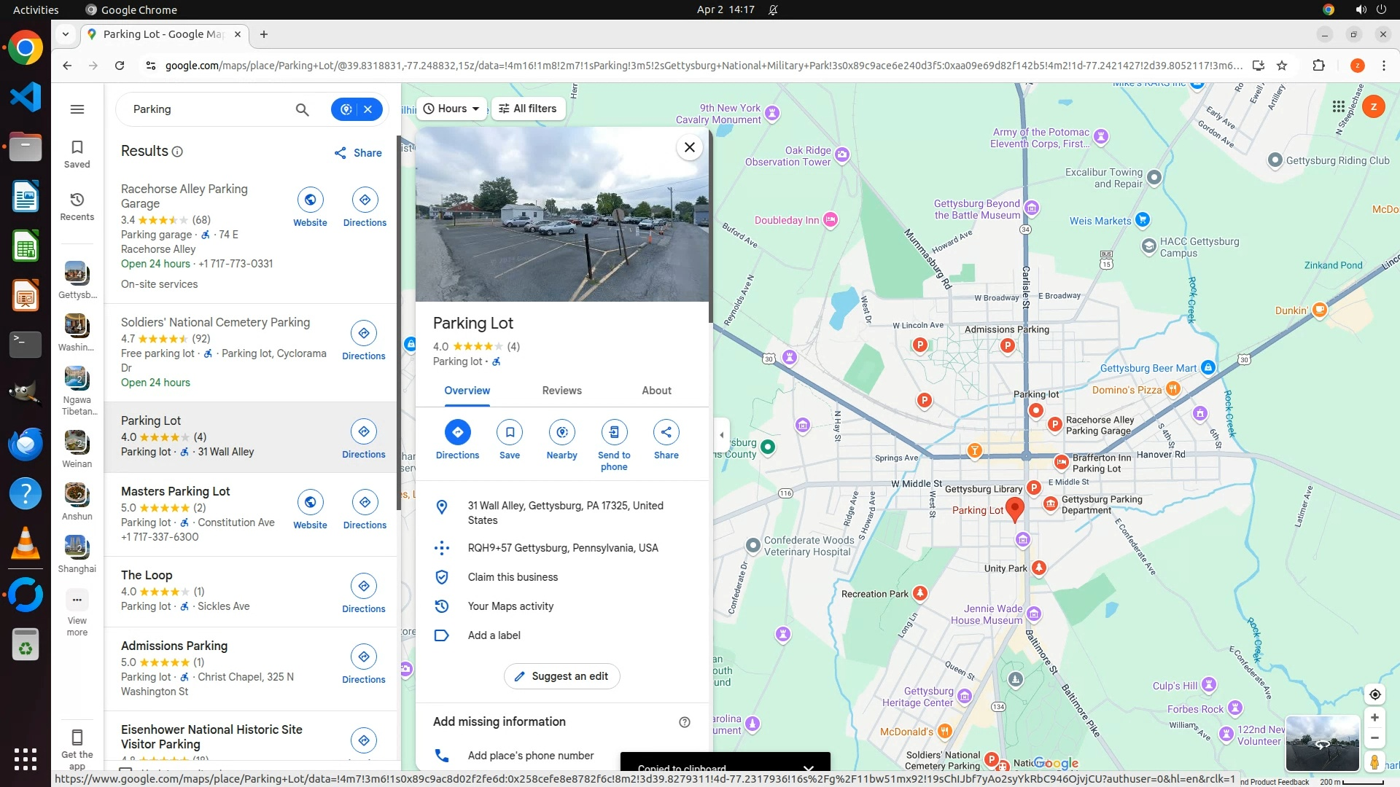Click the Nearby search icon
The height and width of the screenshot is (787, 1400).
pyautogui.click(x=561, y=432)
